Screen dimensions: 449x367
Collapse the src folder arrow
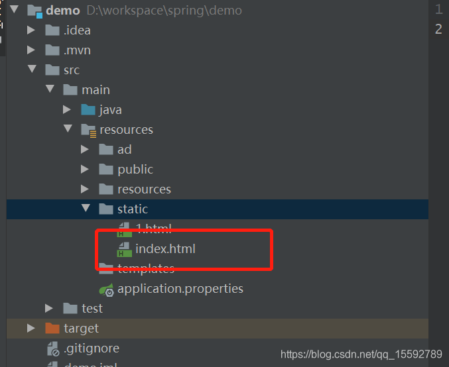pyautogui.click(x=32, y=69)
